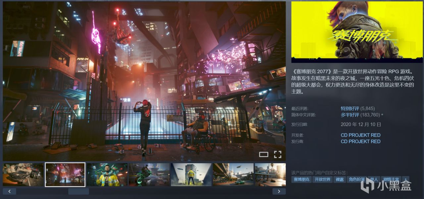Click the release date 2020 年 12 月 10 日
Viewport: 424px width, 199px height.
coord(361,124)
